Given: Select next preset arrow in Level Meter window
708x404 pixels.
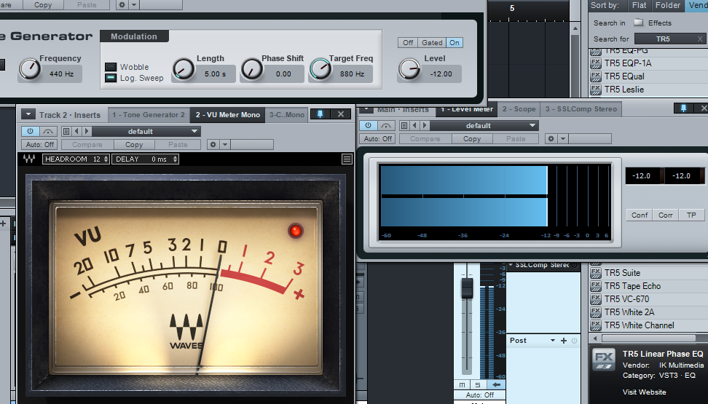Looking at the screenshot, I should tap(424, 125).
